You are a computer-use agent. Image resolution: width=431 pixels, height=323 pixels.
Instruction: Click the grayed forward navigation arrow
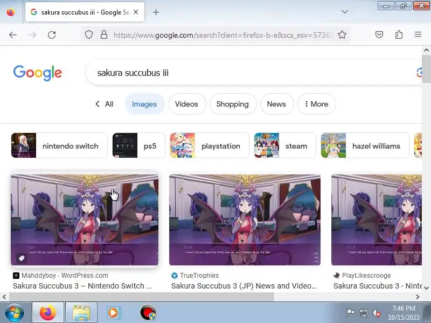[x=32, y=35]
